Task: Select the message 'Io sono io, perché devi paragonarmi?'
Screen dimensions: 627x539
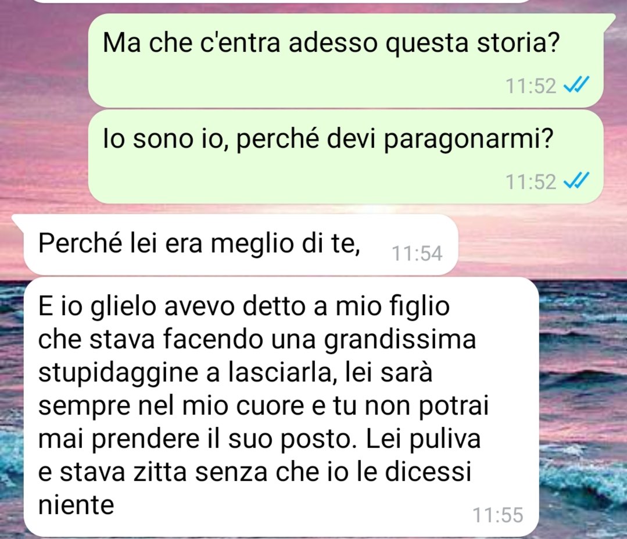Action: [346, 156]
